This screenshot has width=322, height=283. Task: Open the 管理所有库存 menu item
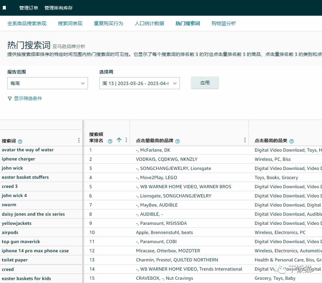click(59, 8)
